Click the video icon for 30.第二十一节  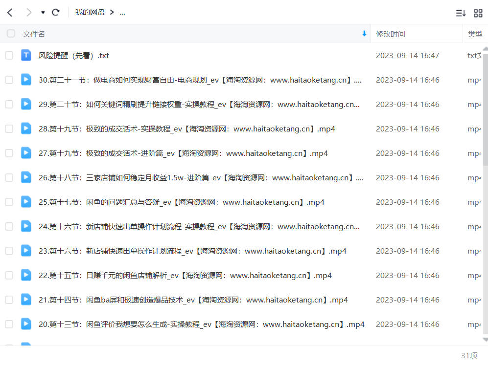26,80
